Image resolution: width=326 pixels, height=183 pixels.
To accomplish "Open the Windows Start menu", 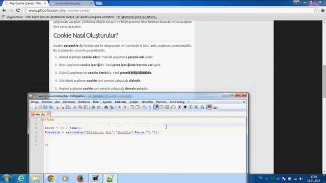I will click(x=6, y=178).
